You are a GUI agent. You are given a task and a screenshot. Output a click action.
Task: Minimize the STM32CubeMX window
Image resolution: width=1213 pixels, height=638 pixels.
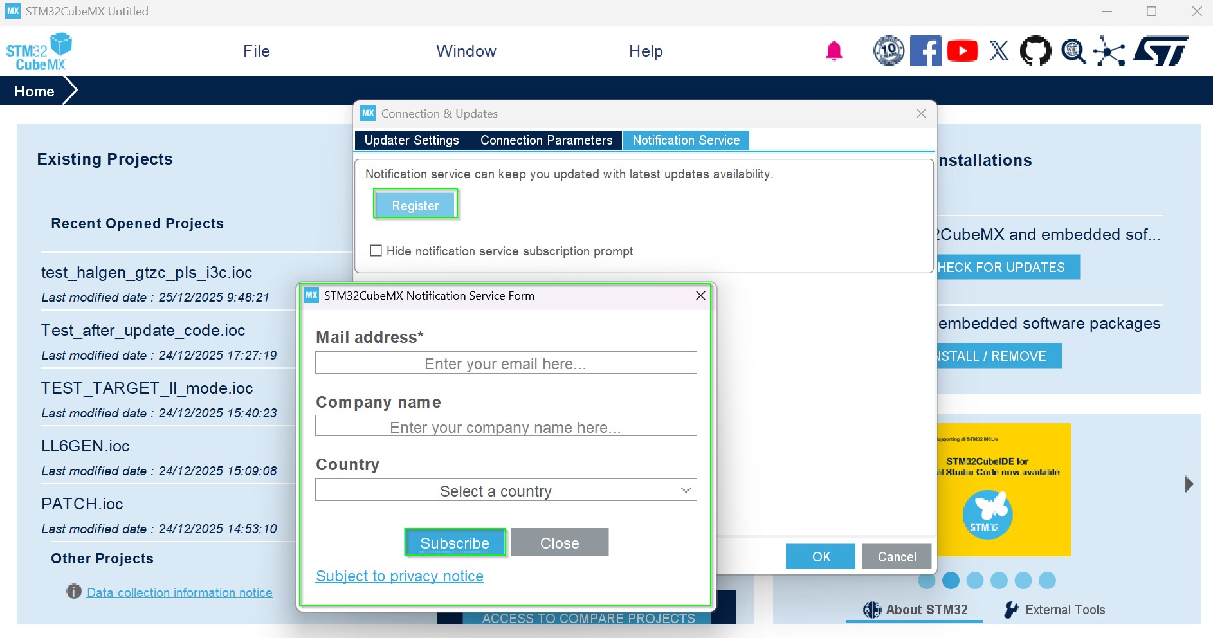click(x=1107, y=12)
